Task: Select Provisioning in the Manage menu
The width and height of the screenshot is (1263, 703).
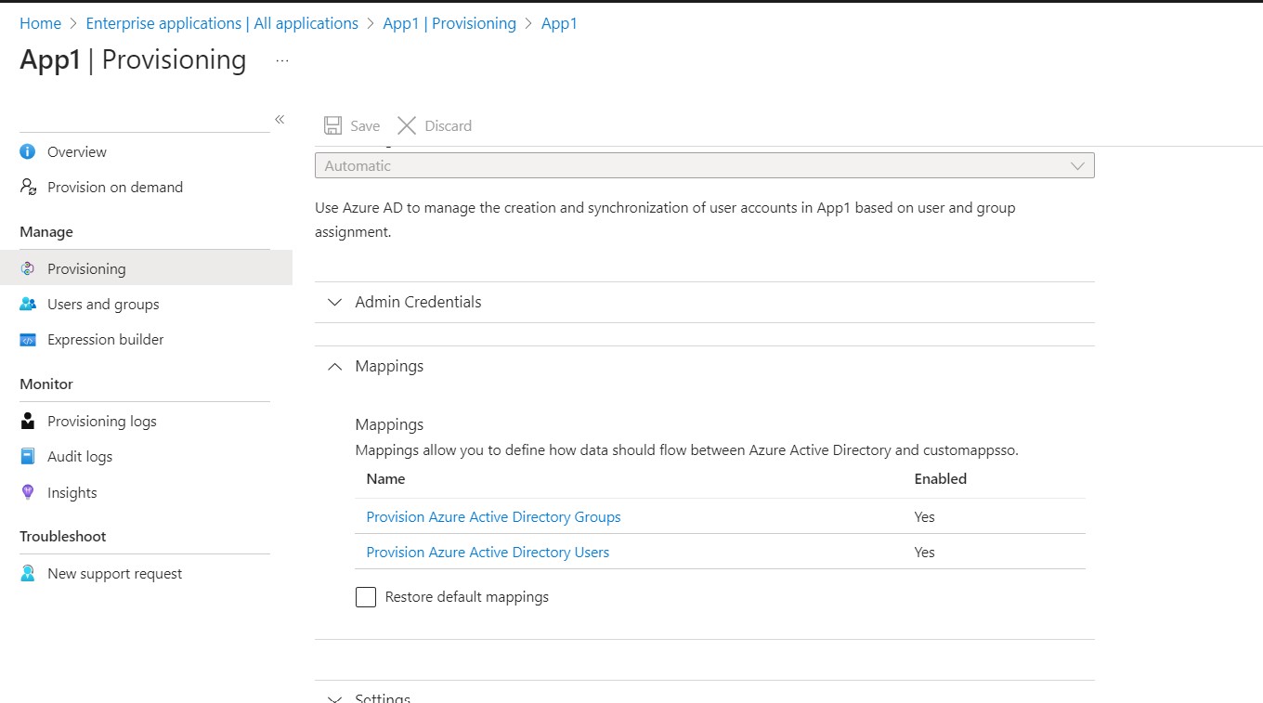Action: 86,268
